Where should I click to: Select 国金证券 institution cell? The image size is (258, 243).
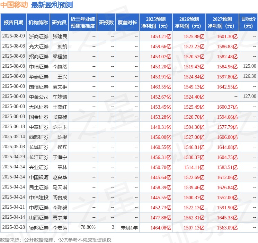click(39, 117)
